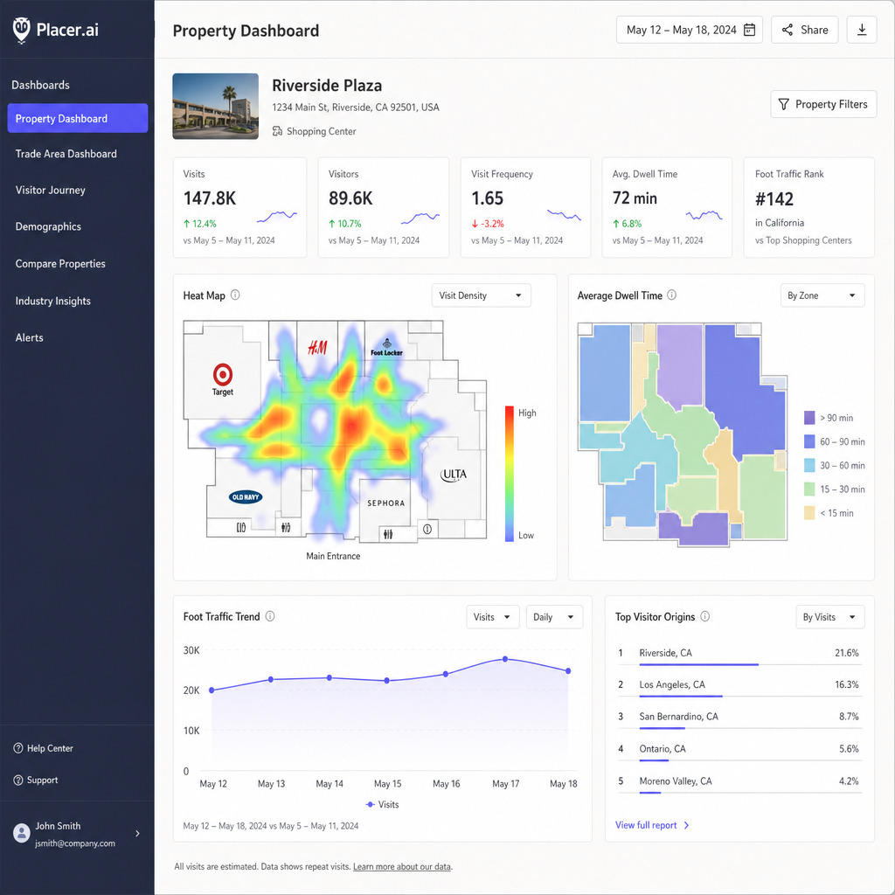Select Compare Properties in sidebar
The height and width of the screenshot is (895, 895).
(x=60, y=264)
